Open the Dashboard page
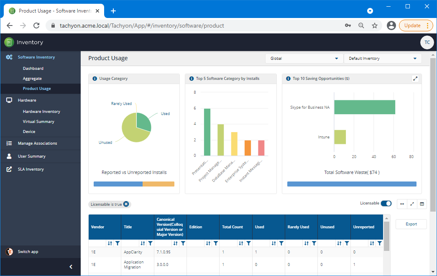 [x=33, y=68]
